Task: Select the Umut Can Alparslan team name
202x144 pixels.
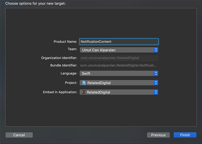Action: 99,50
